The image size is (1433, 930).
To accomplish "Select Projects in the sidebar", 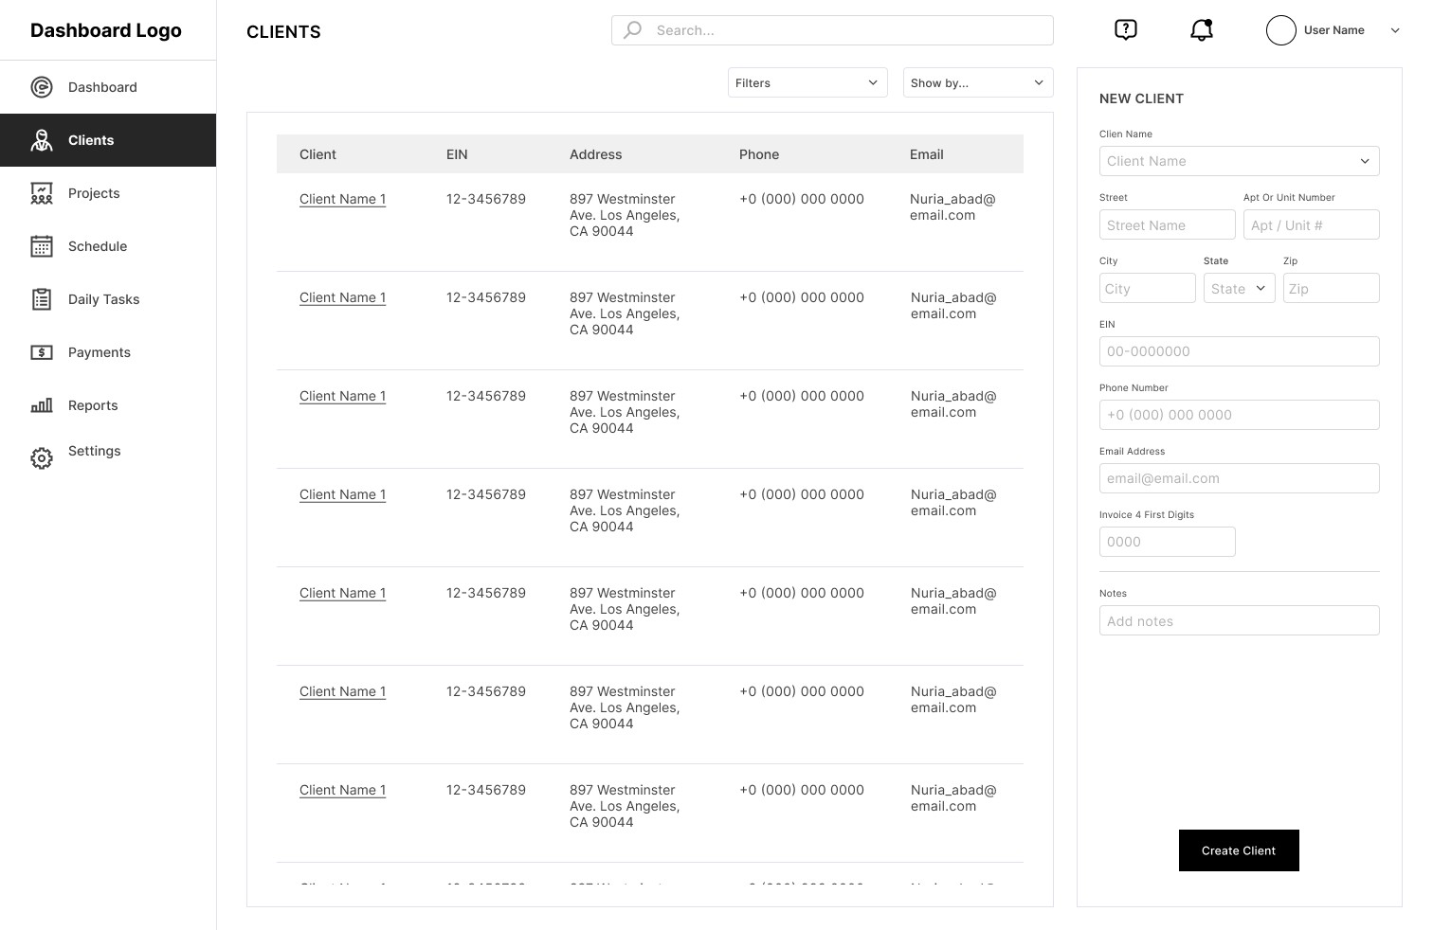I will click(94, 193).
